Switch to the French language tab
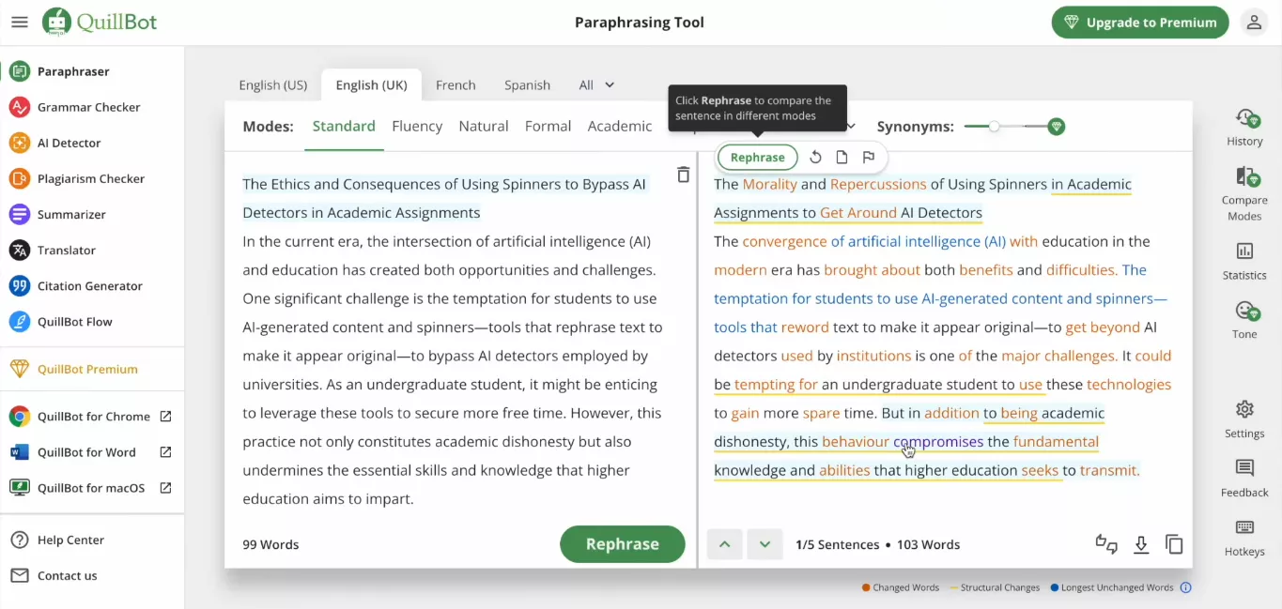The image size is (1282, 609). click(456, 84)
